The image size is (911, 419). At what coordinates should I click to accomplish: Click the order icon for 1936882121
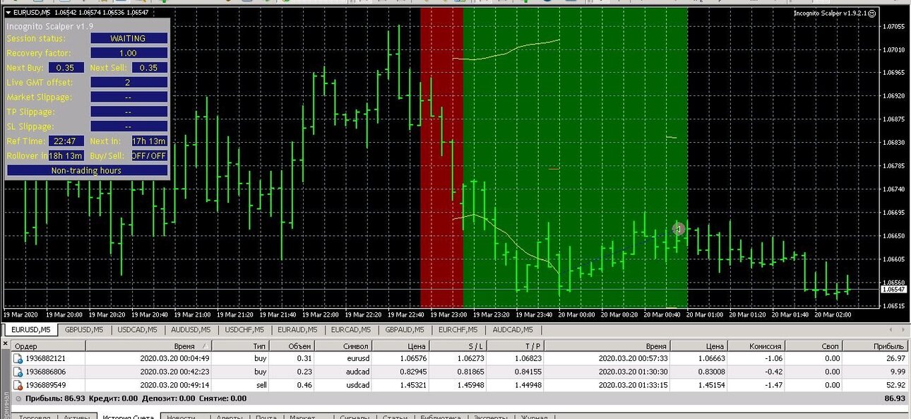[19, 359]
